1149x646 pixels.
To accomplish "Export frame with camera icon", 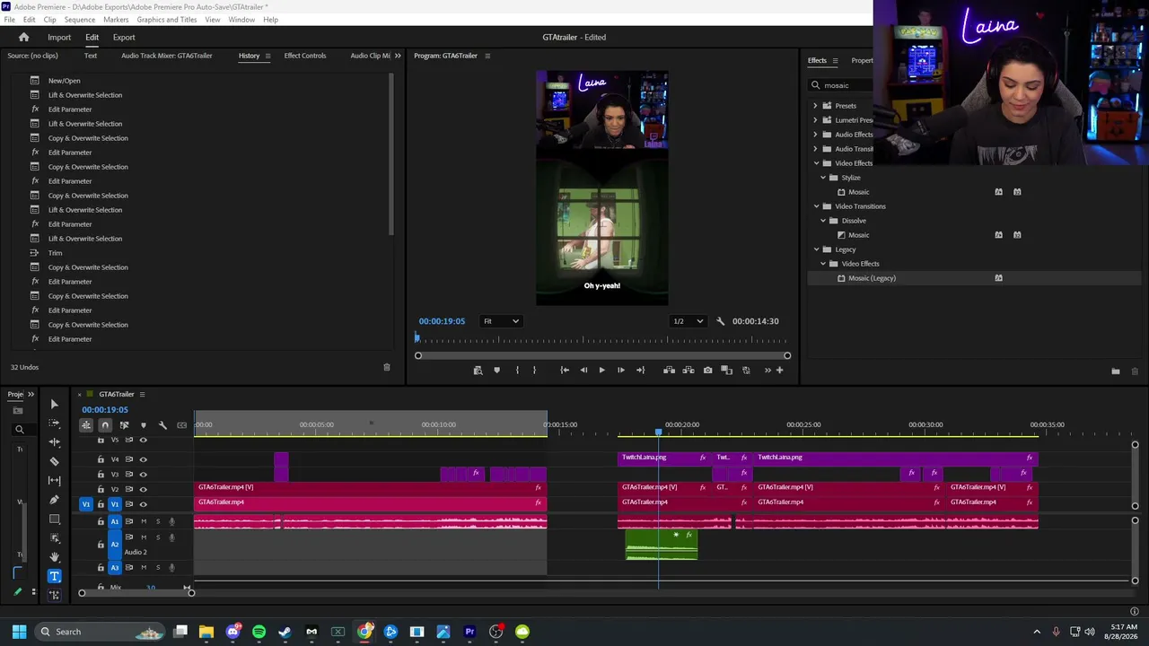I will [707, 371].
